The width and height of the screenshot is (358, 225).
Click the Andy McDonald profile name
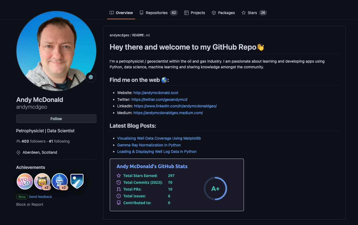[40, 100]
